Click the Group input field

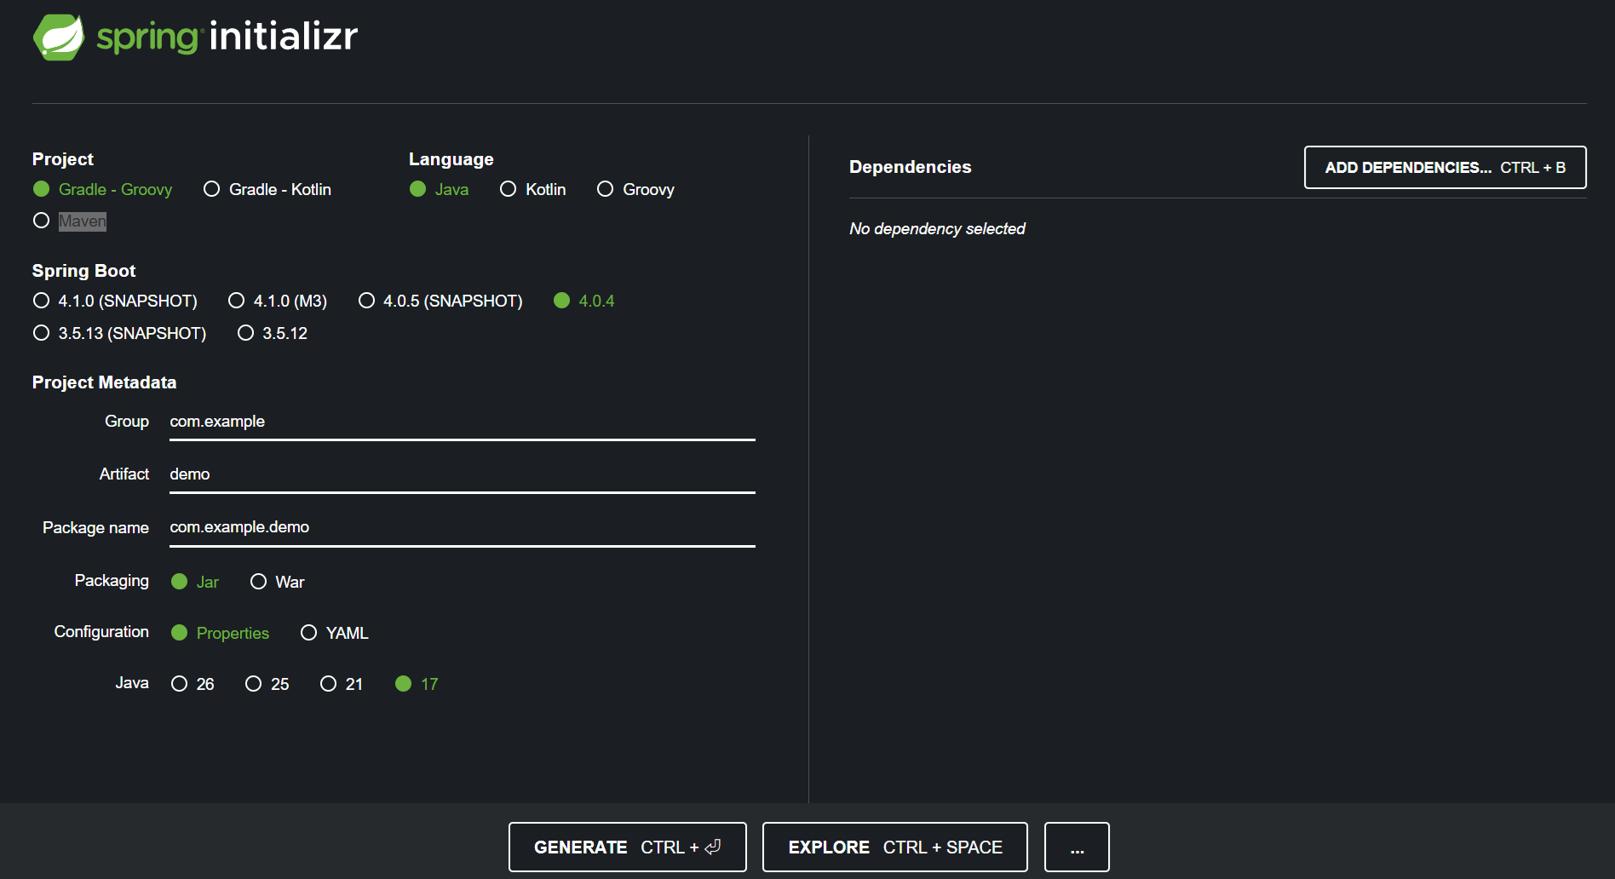pos(463,422)
